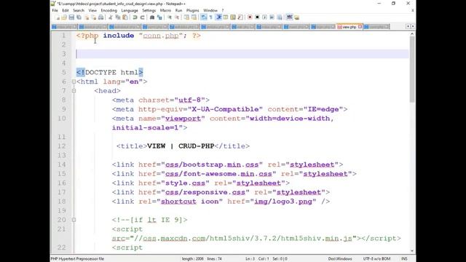The width and height of the screenshot is (466, 262).
Task: Open the Language menu
Action: point(130,10)
